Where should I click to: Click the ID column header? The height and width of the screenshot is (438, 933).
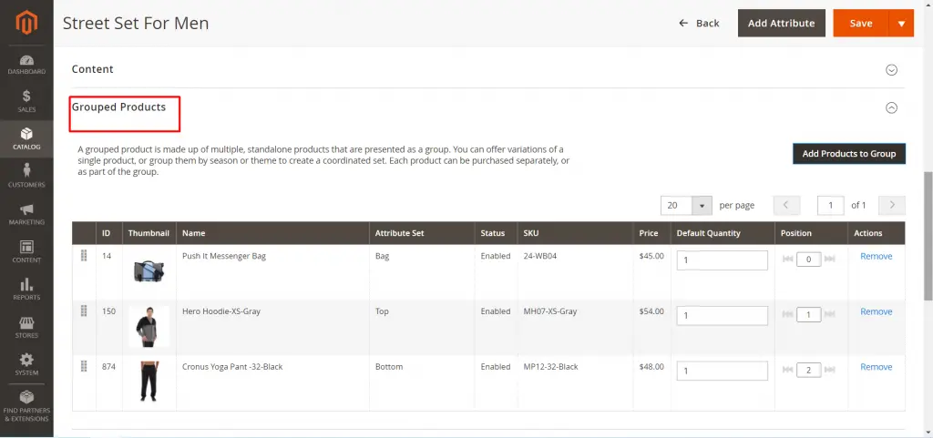coord(106,233)
